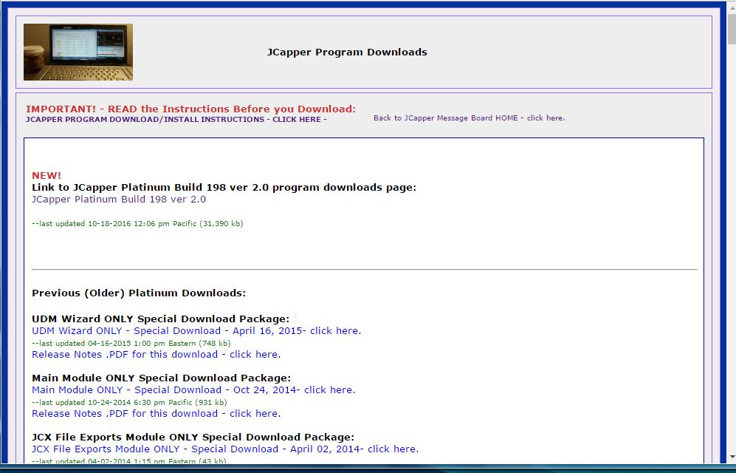This screenshot has width=736, height=473.
Task: Download UDM Wizard ONLY April 16, 2015 package
Action: [196, 330]
